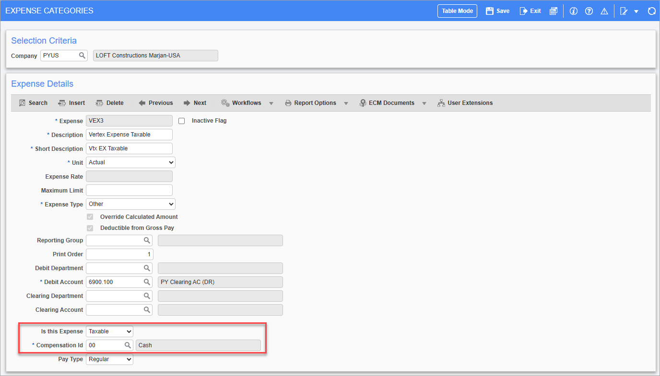This screenshot has width=660, height=376.
Task: Open the Unit dropdown showing Actual
Action: 130,162
